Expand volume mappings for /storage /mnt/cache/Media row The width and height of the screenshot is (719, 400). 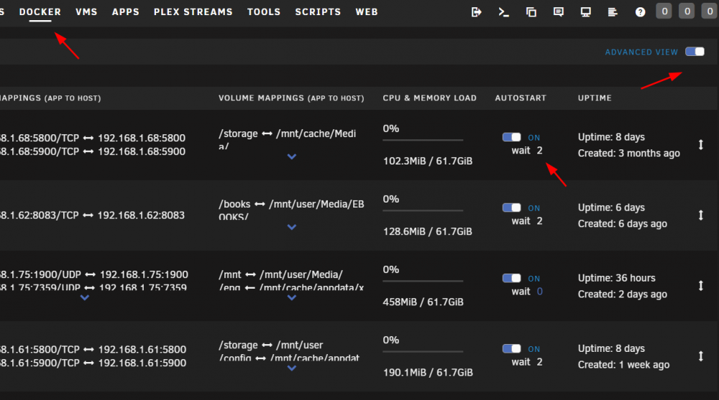tap(292, 157)
